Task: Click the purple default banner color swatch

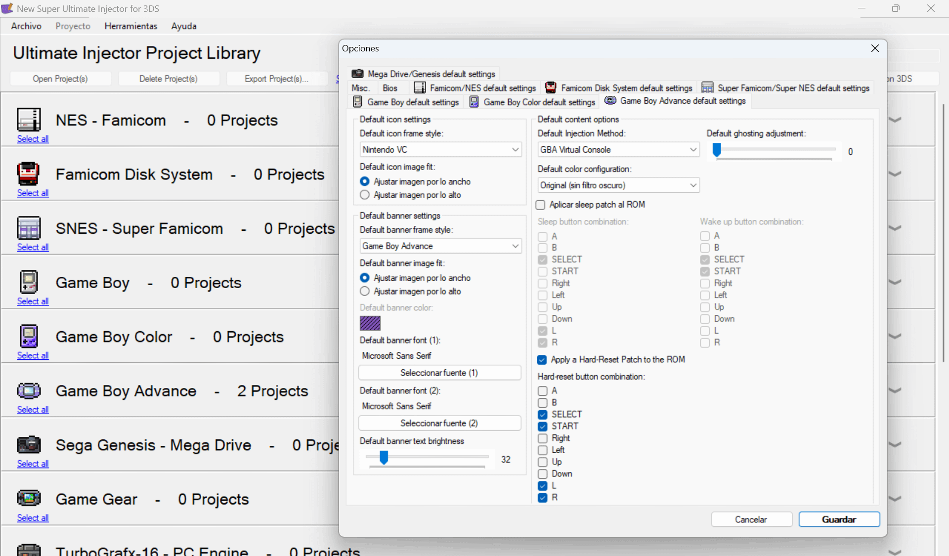Action: click(x=370, y=323)
